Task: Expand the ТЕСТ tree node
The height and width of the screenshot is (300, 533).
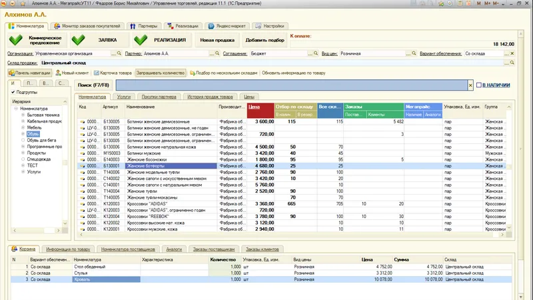Action: tap(23, 165)
